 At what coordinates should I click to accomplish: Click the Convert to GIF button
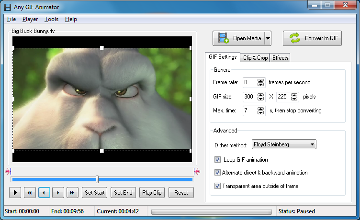tap(312, 38)
